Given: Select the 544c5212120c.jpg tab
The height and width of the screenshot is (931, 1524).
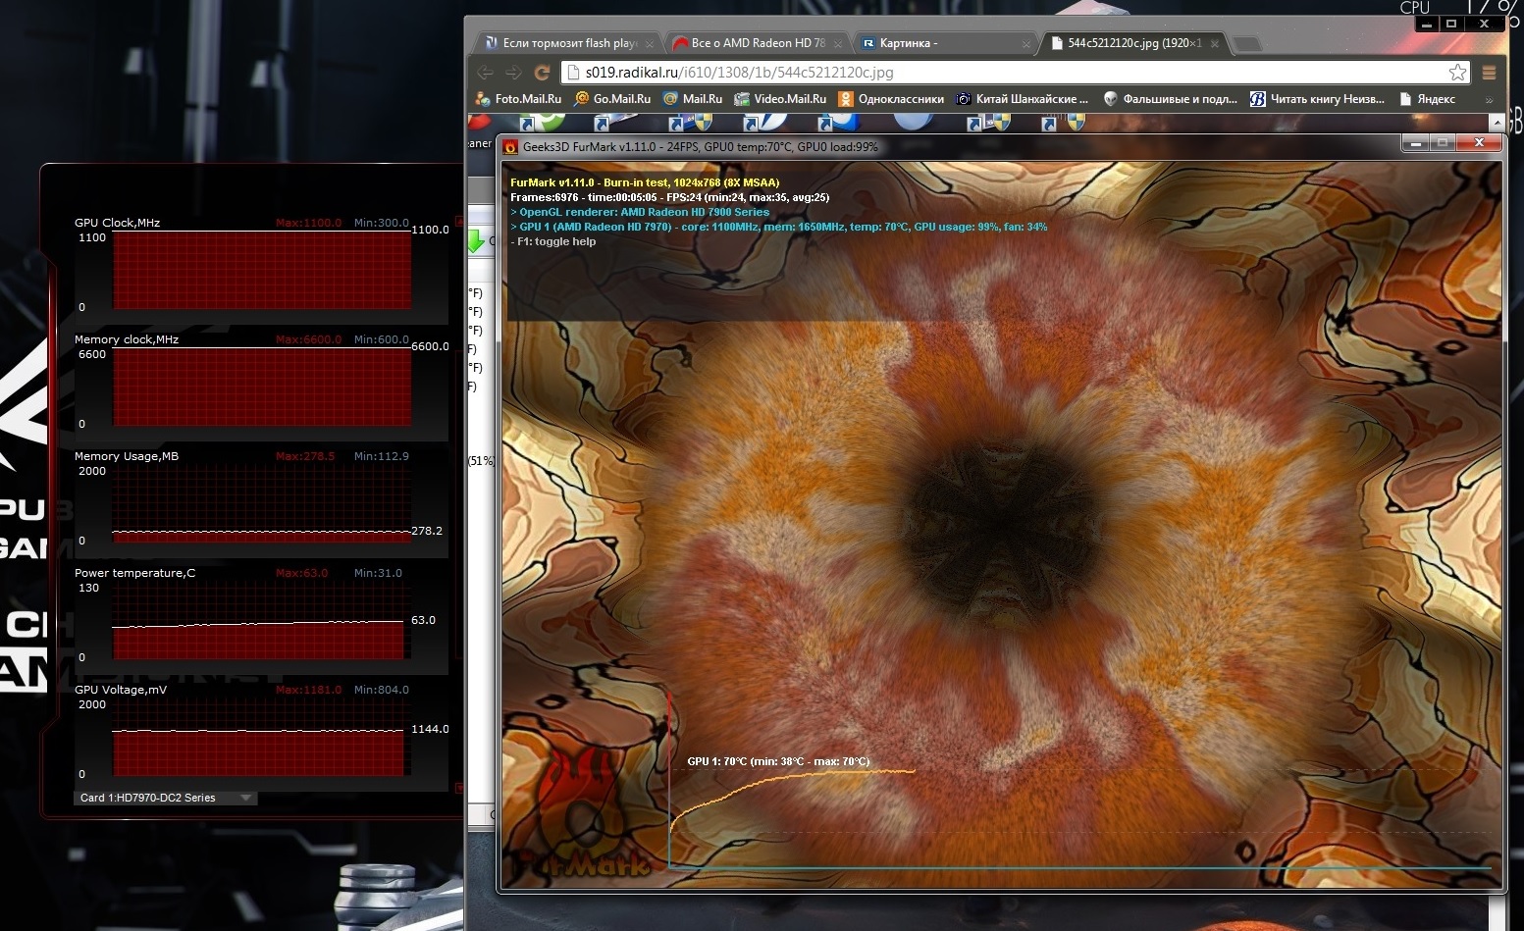Looking at the screenshot, I should point(1134,43).
